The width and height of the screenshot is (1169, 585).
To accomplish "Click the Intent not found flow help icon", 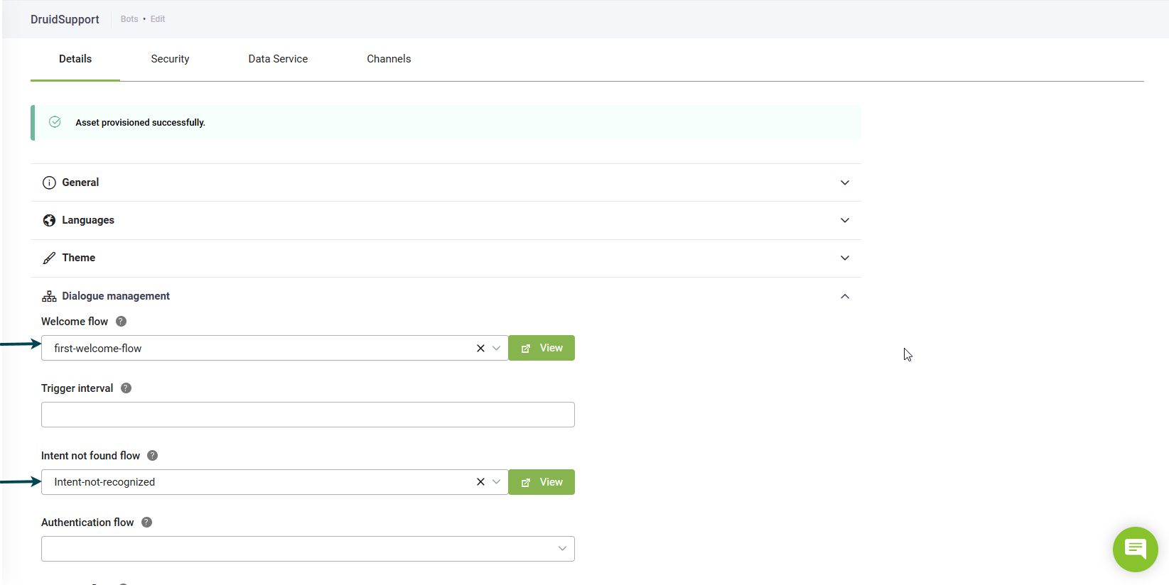I will [x=152, y=456].
